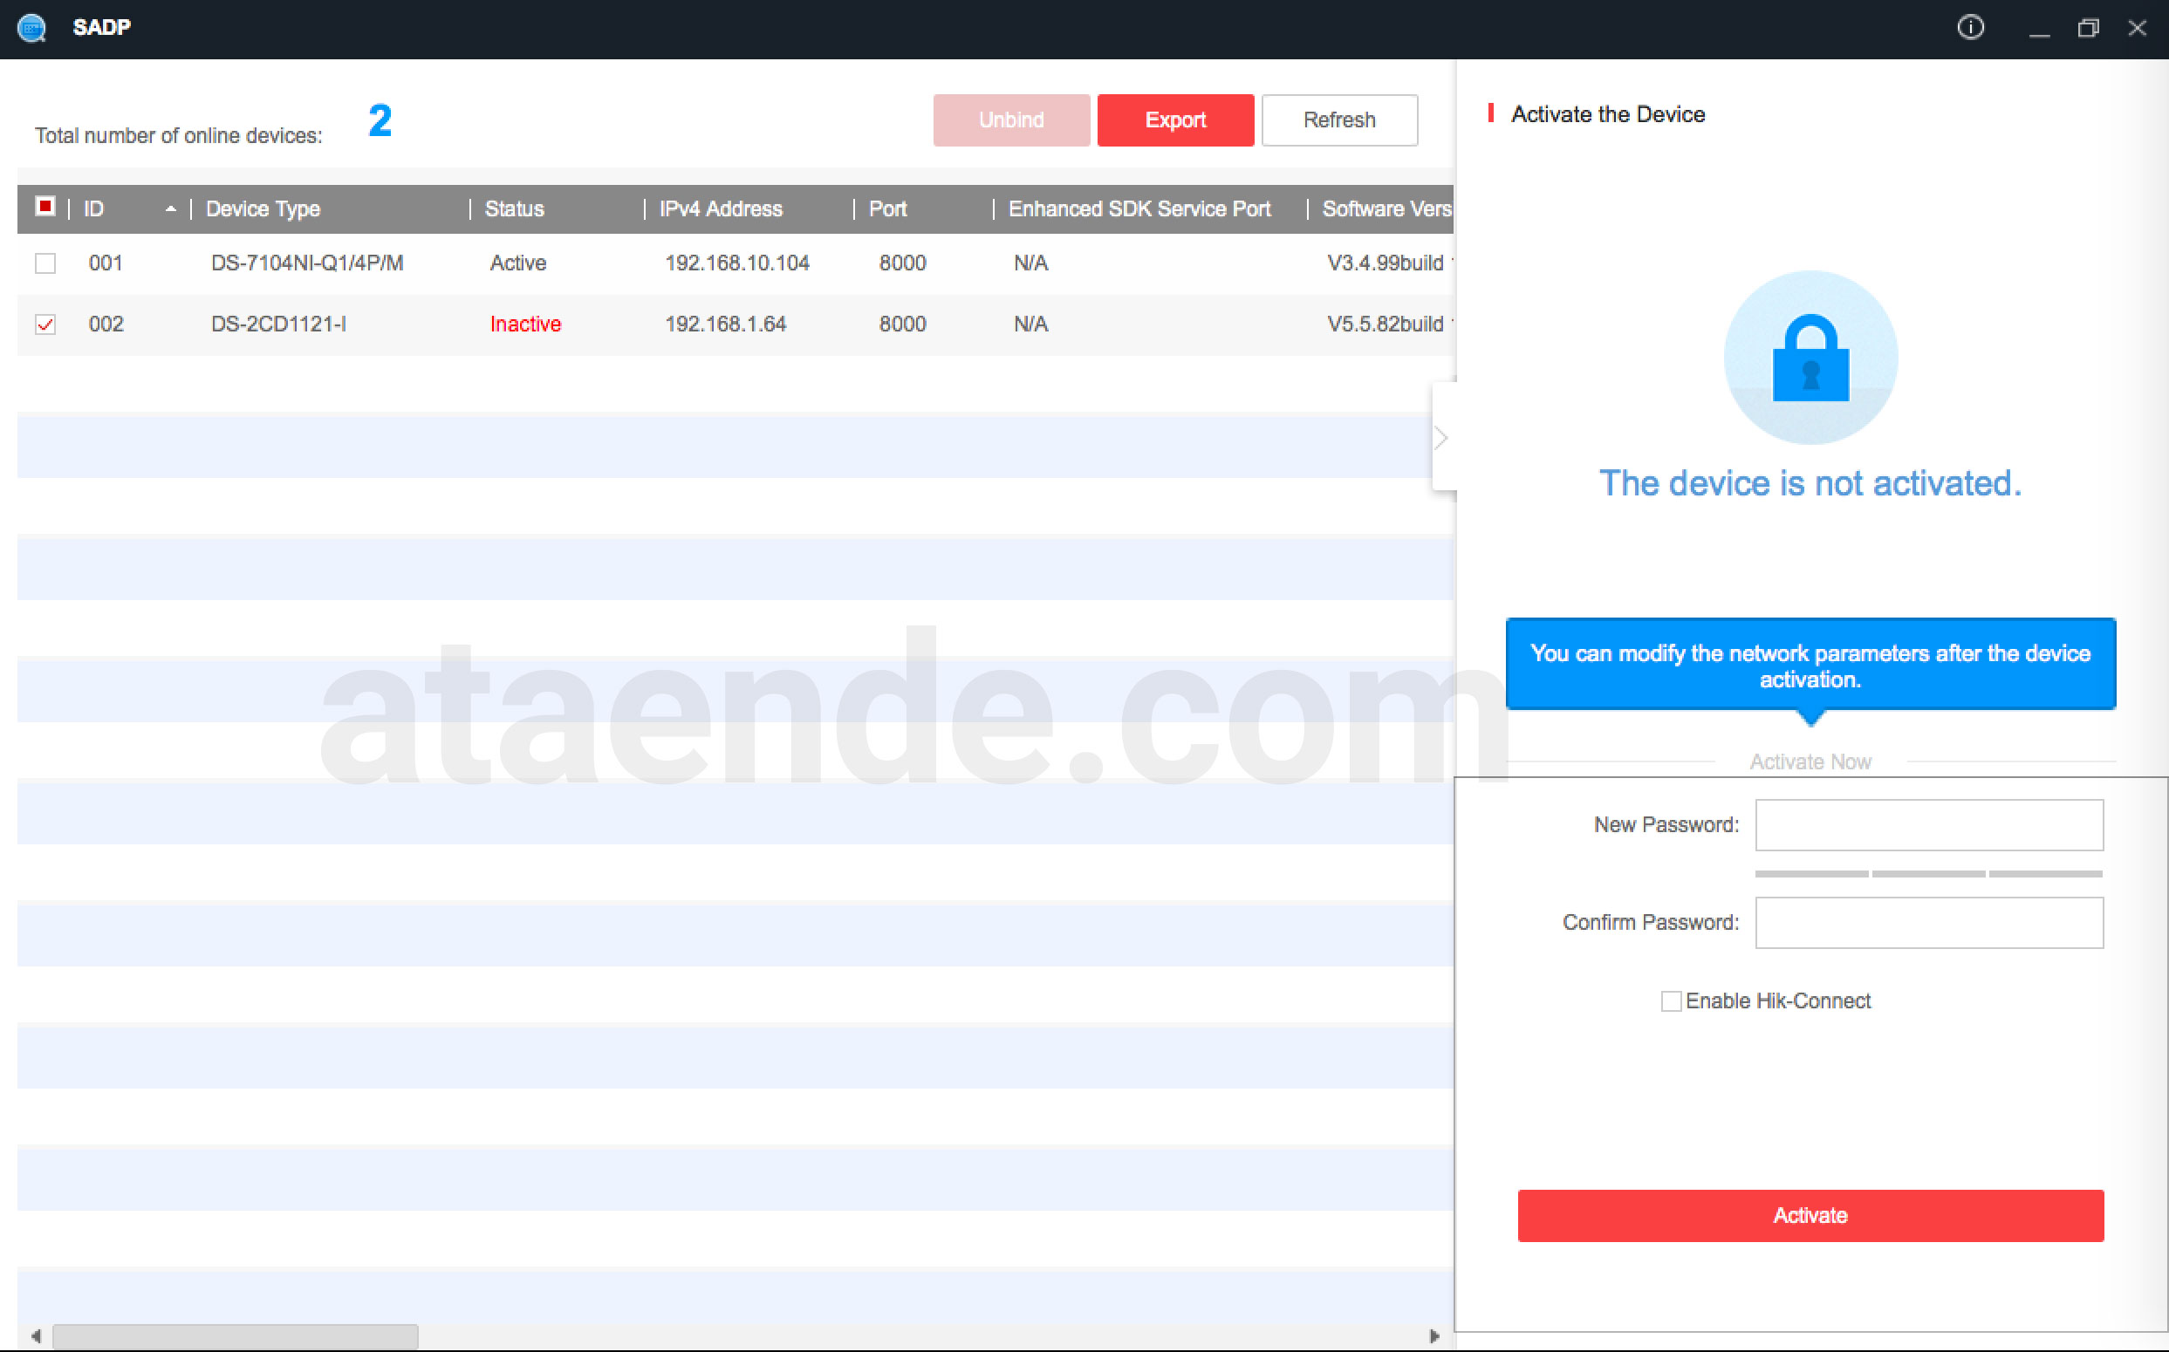Toggle the select-all devices checkbox
The width and height of the screenshot is (2169, 1352).
44,207
